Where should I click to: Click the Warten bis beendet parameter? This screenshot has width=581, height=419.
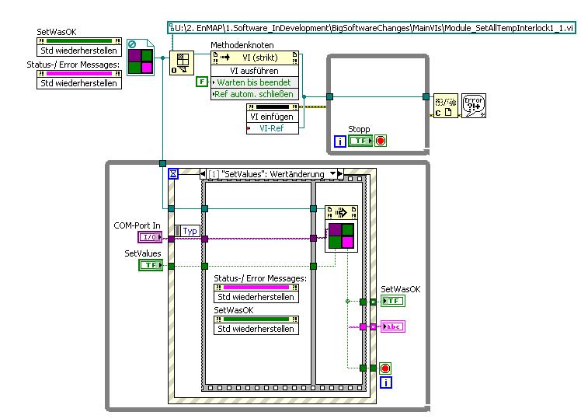pos(255,82)
